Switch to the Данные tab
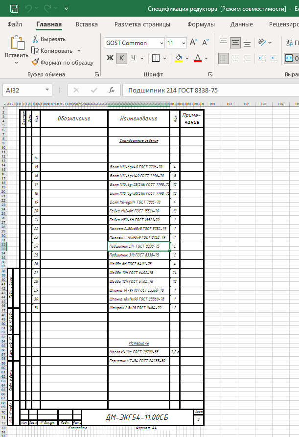 [242, 24]
